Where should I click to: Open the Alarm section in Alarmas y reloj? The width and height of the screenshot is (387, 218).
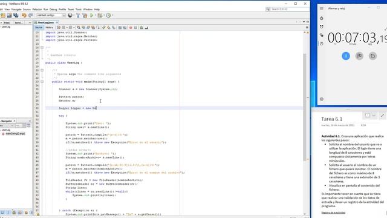[x=321, y=27]
